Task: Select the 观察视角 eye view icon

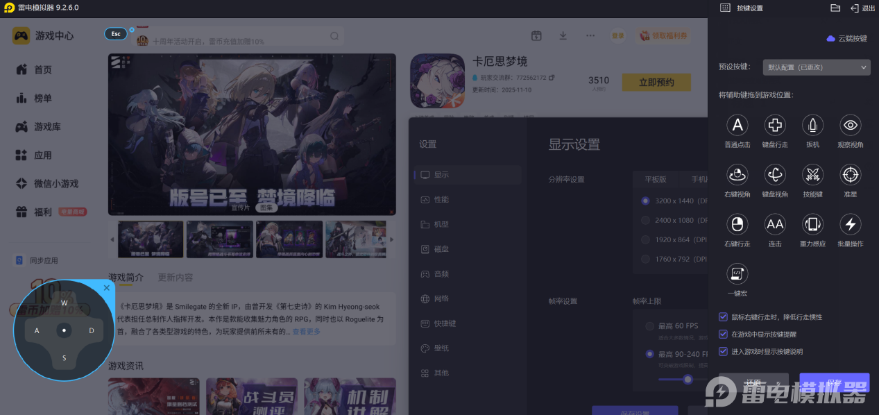Action: 851,125
